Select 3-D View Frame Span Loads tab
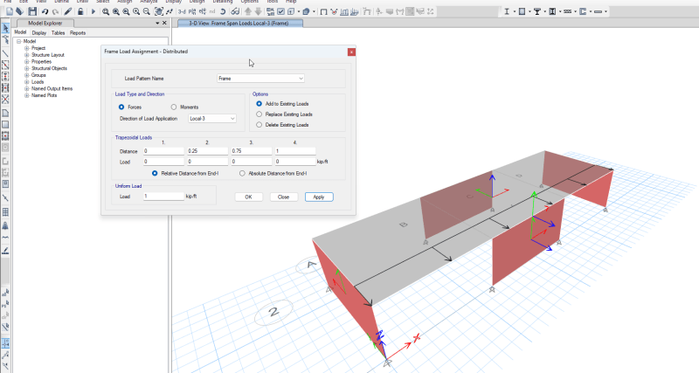 pos(239,24)
